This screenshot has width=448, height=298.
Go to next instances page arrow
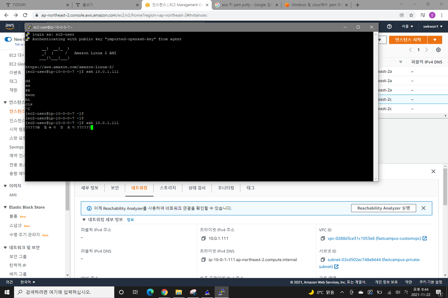click(426, 50)
